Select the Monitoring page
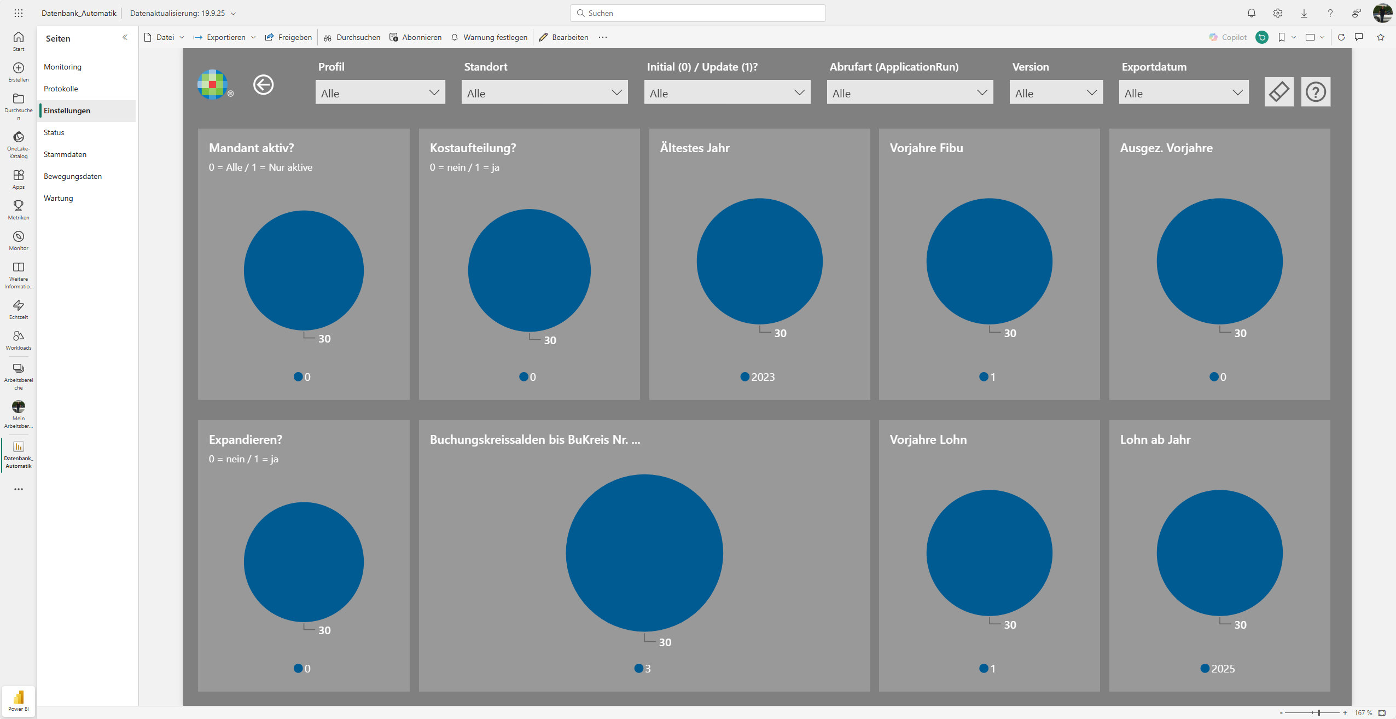 pyautogui.click(x=88, y=67)
